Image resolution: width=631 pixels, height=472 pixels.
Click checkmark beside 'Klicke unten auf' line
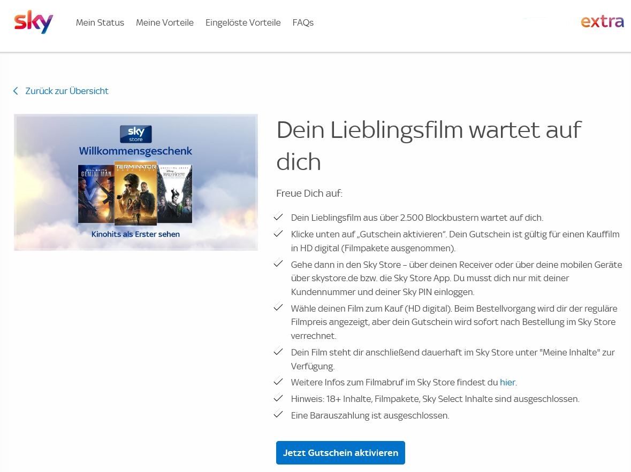pyautogui.click(x=278, y=234)
